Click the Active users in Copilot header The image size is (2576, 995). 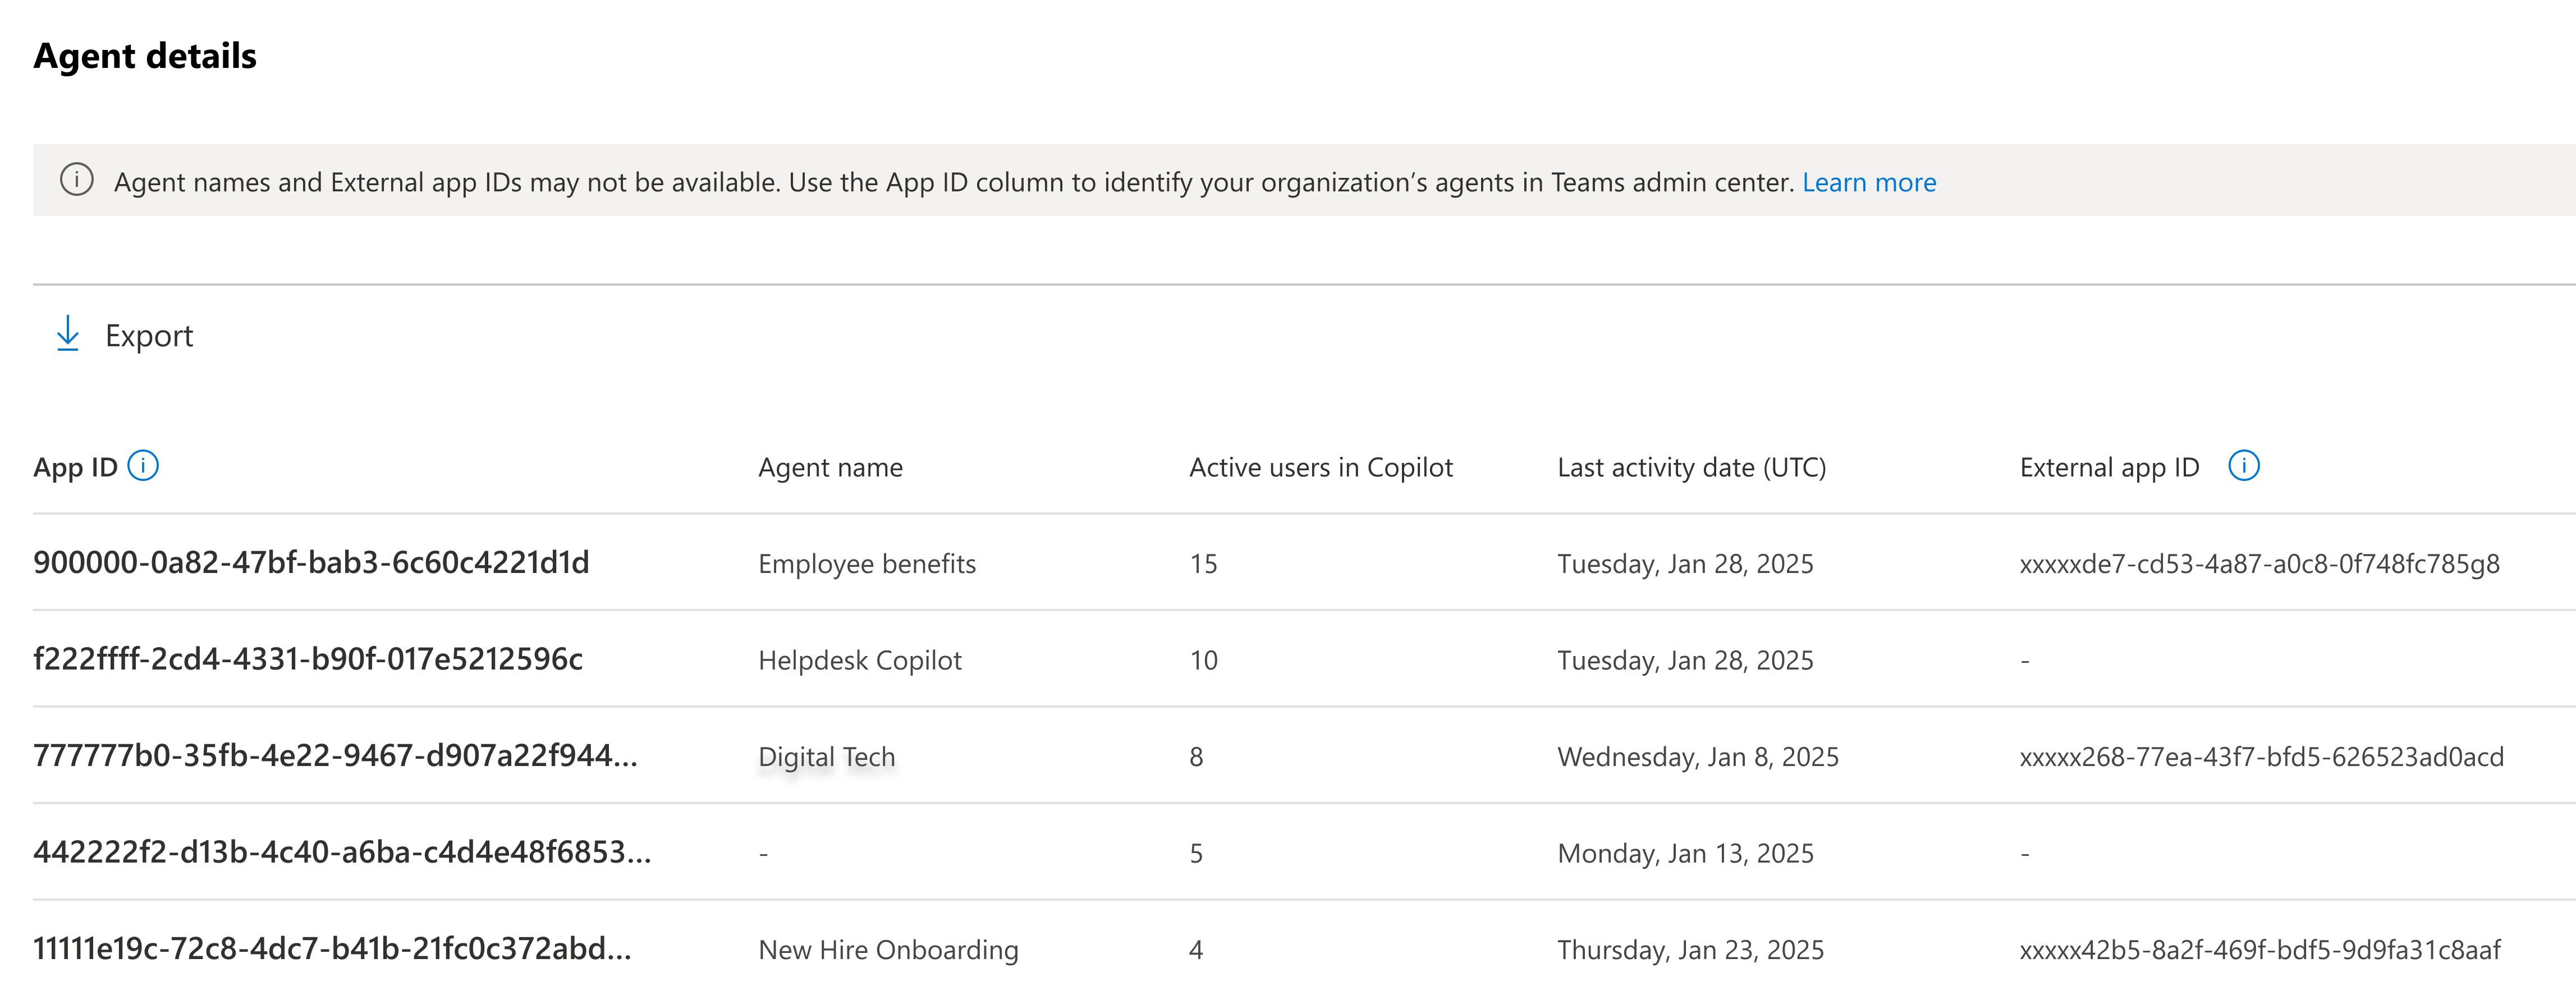tap(1320, 467)
